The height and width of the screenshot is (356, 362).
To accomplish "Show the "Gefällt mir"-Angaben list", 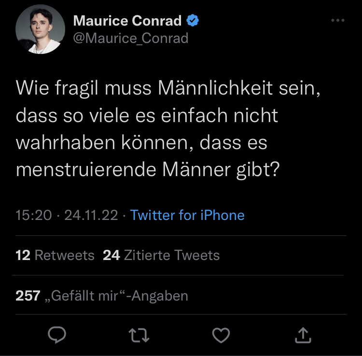I will pyautogui.click(x=119, y=295).
